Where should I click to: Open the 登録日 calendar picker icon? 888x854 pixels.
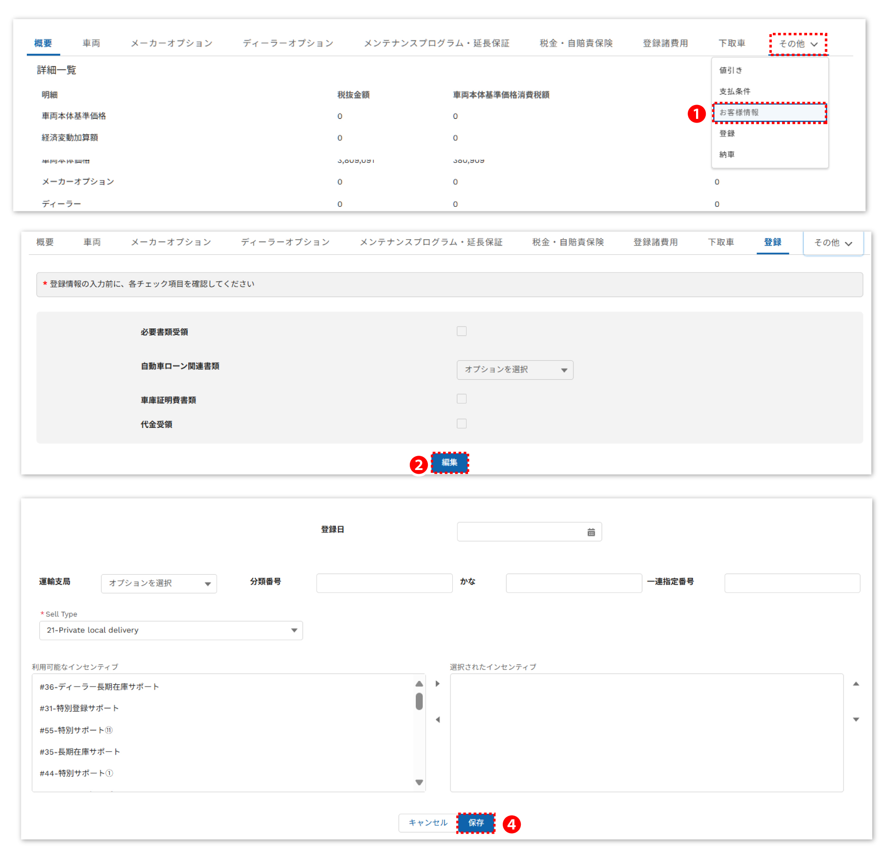pyautogui.click(x=591, y=532)
